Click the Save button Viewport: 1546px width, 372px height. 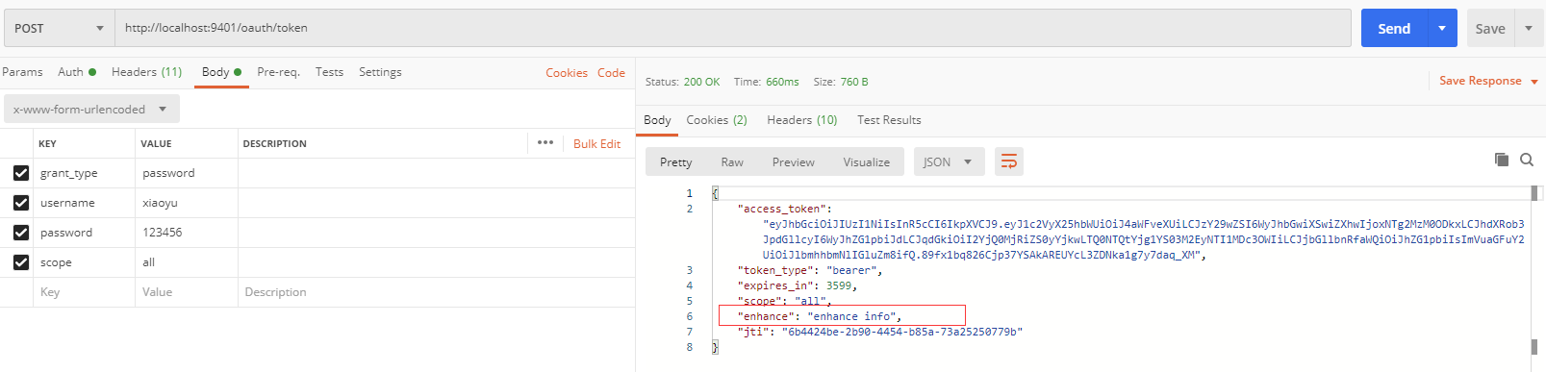point(1490,28)
